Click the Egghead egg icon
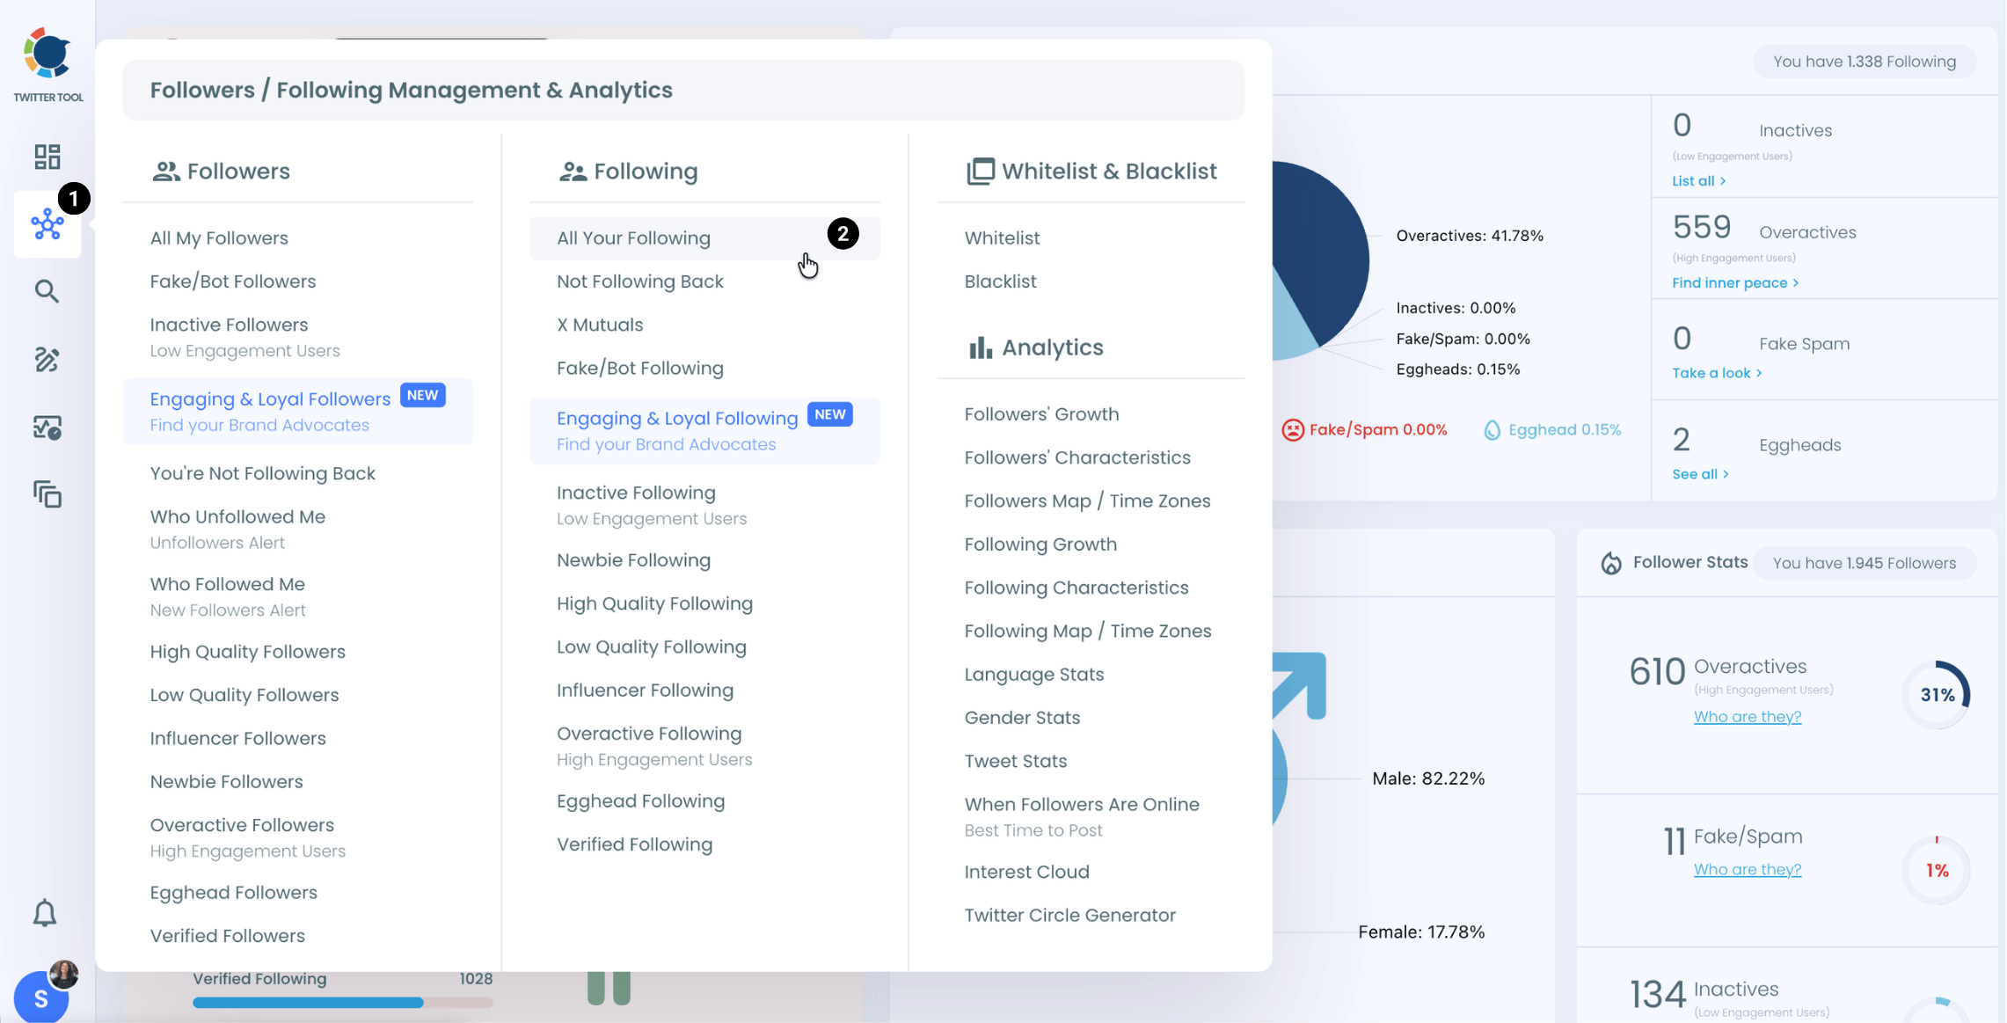Screen dimensions: 2007x1023 click(x=1492, y=430)
